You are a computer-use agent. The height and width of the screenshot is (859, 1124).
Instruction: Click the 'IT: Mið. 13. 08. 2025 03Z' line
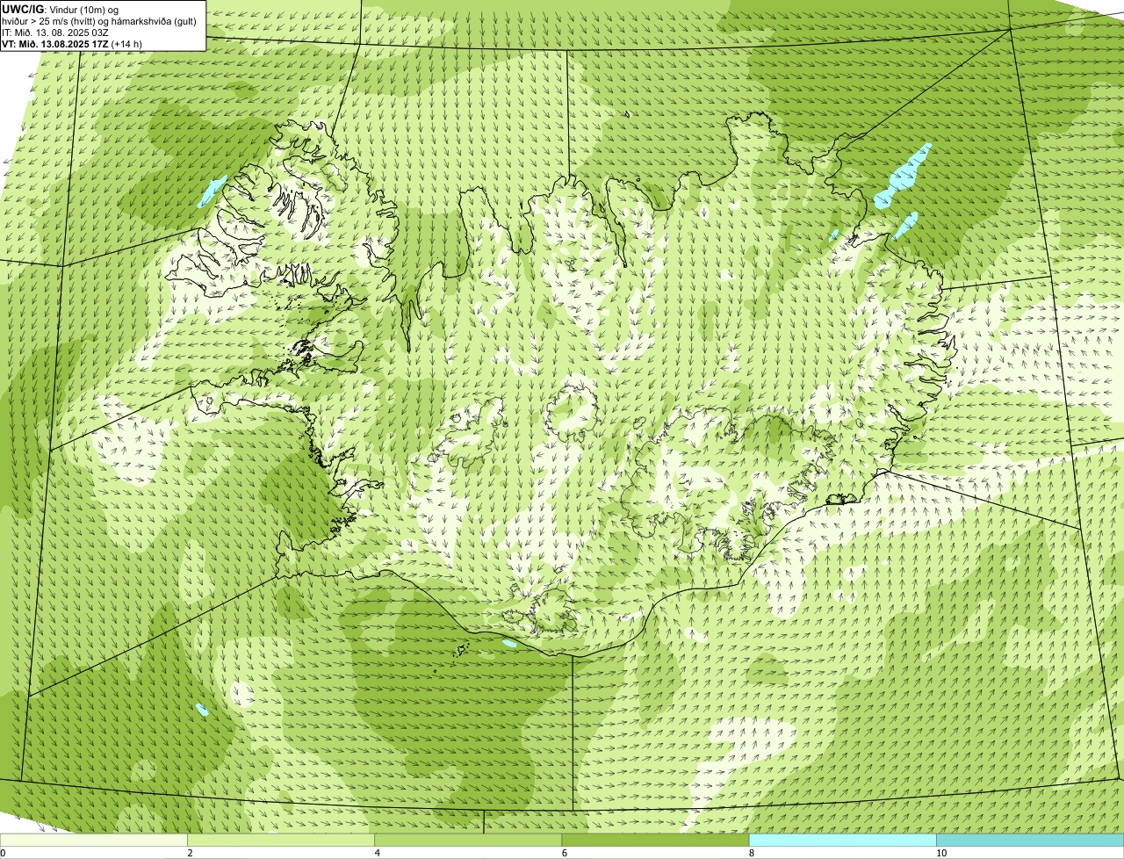click(55, 32)
